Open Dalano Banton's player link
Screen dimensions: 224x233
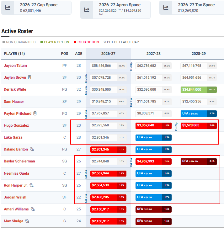[16, 149]
